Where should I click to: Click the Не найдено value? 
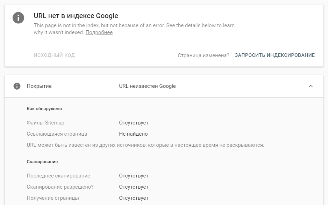[x=133, y=134]
